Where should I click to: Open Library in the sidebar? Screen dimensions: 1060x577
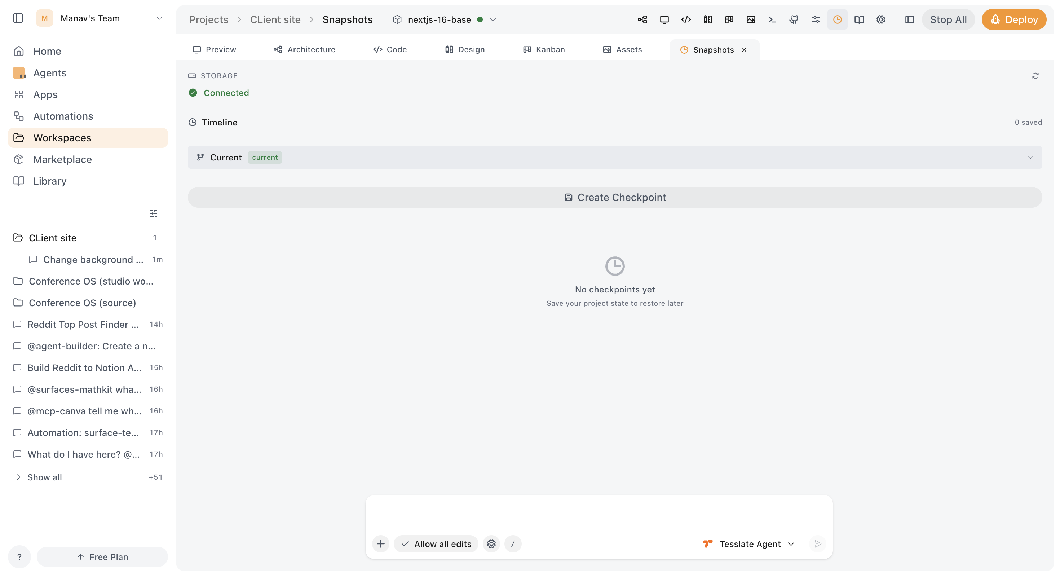point(88,181)
